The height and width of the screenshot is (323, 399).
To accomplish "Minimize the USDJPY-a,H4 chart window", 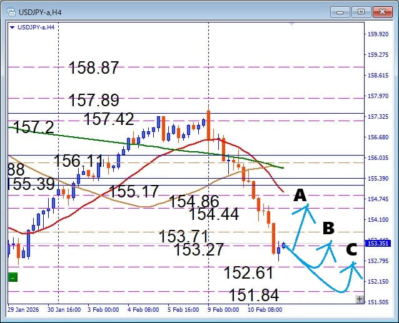I will point(340,12).
